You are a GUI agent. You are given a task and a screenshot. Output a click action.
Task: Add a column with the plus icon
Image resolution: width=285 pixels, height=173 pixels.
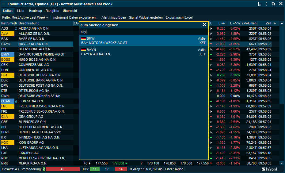point(275,23)
